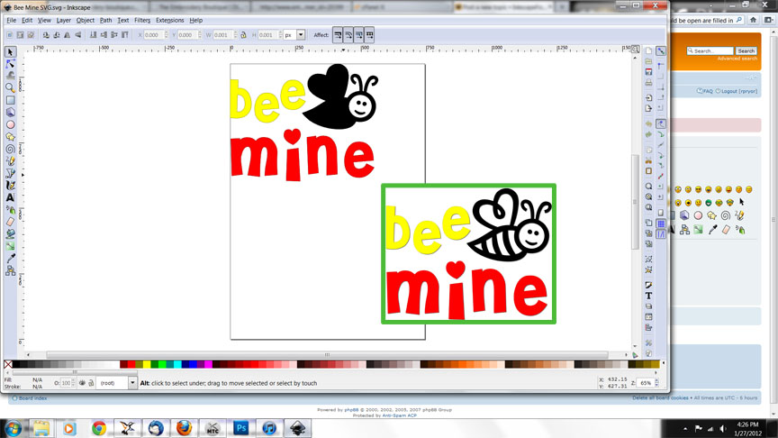
Task: Select the 3D Box tool
Action: point(10,113)
